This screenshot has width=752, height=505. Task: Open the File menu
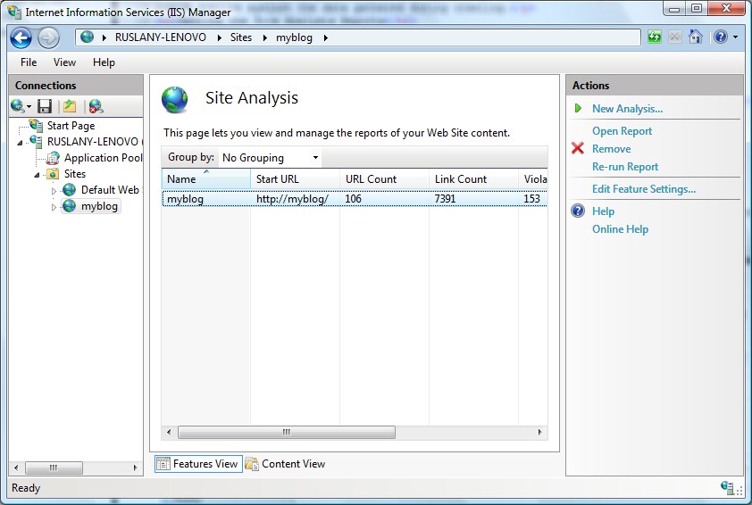pos(29,62)
